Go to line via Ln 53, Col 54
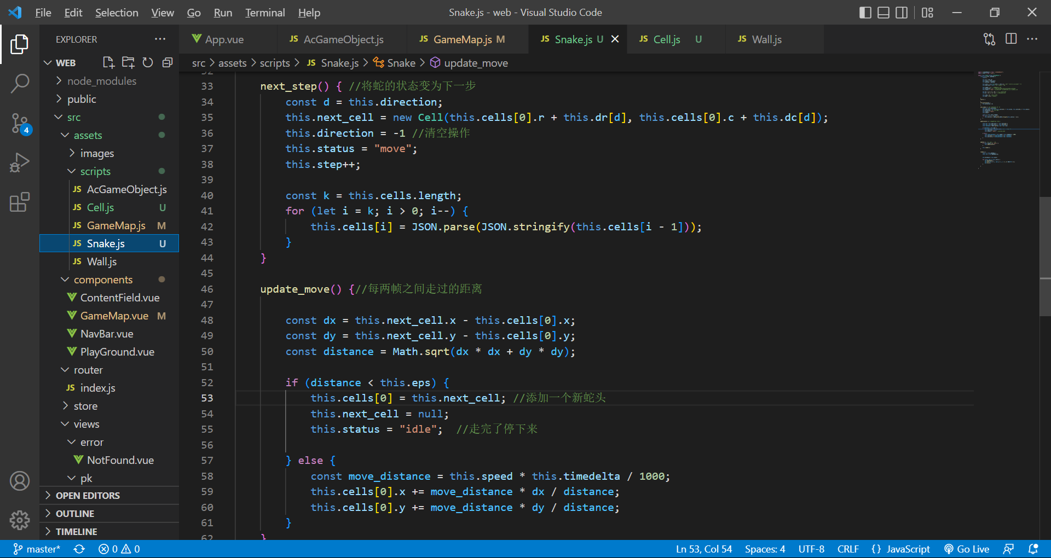 point(704,549)
